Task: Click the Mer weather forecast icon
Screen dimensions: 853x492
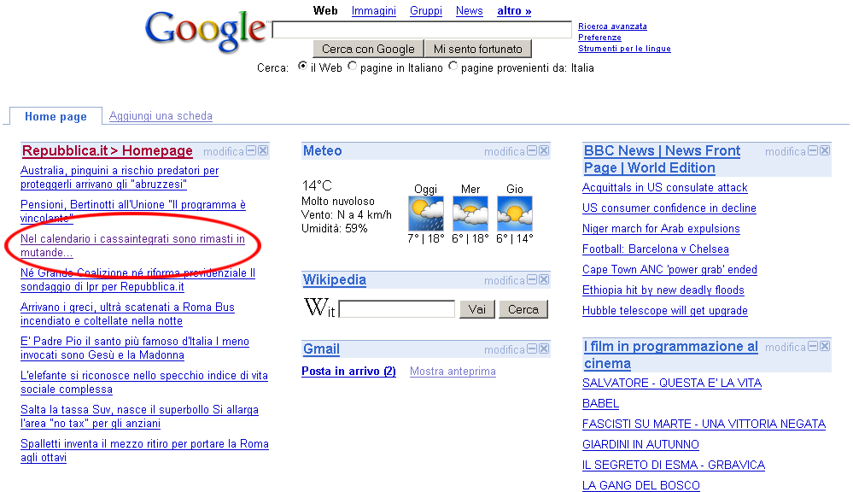Action: 470,214
